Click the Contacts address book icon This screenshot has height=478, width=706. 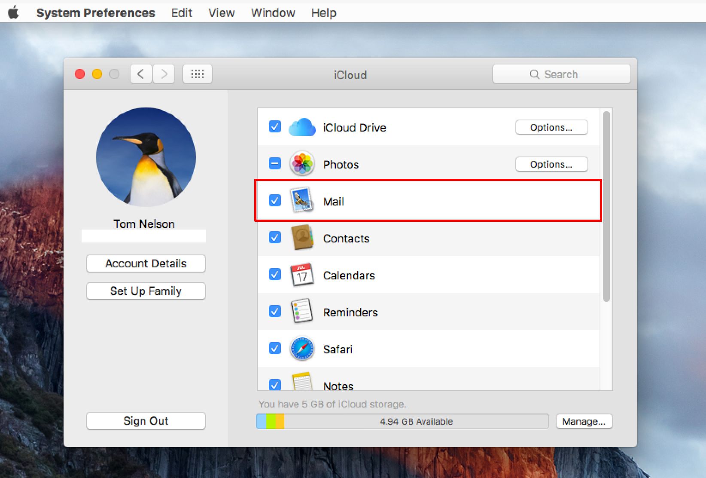click(302, 238)
